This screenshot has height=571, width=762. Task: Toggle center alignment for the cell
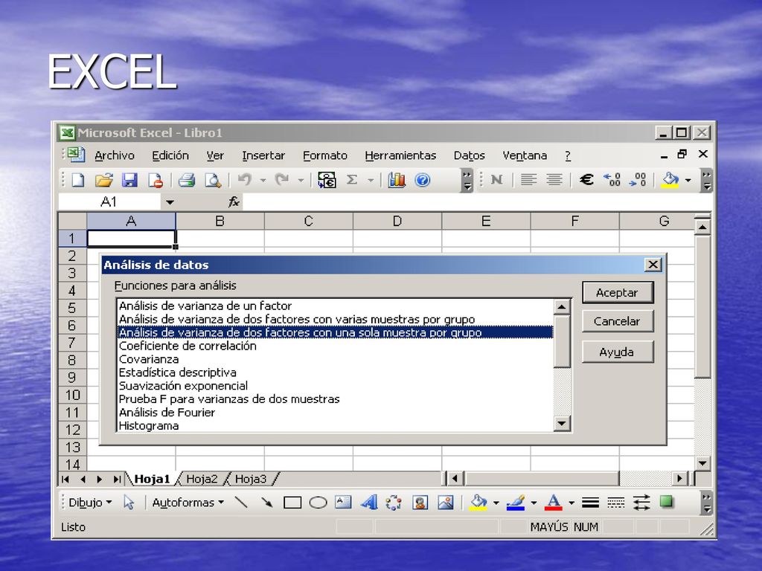click(554, 180)
